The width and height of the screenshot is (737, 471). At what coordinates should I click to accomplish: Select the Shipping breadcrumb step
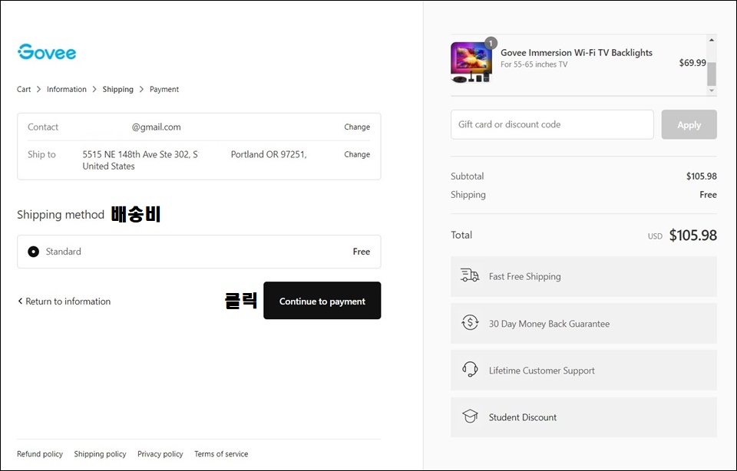point(118,89)
